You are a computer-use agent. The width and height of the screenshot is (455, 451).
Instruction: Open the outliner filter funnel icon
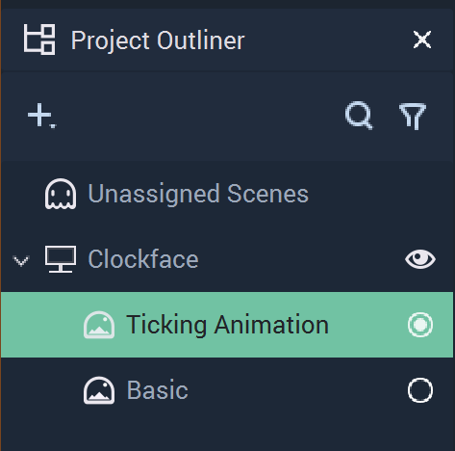pyautogui.click(x=413, y=117)
